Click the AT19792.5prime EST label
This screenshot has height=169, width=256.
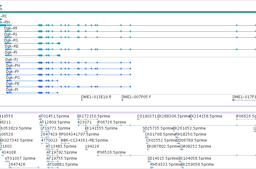(62, 152)
